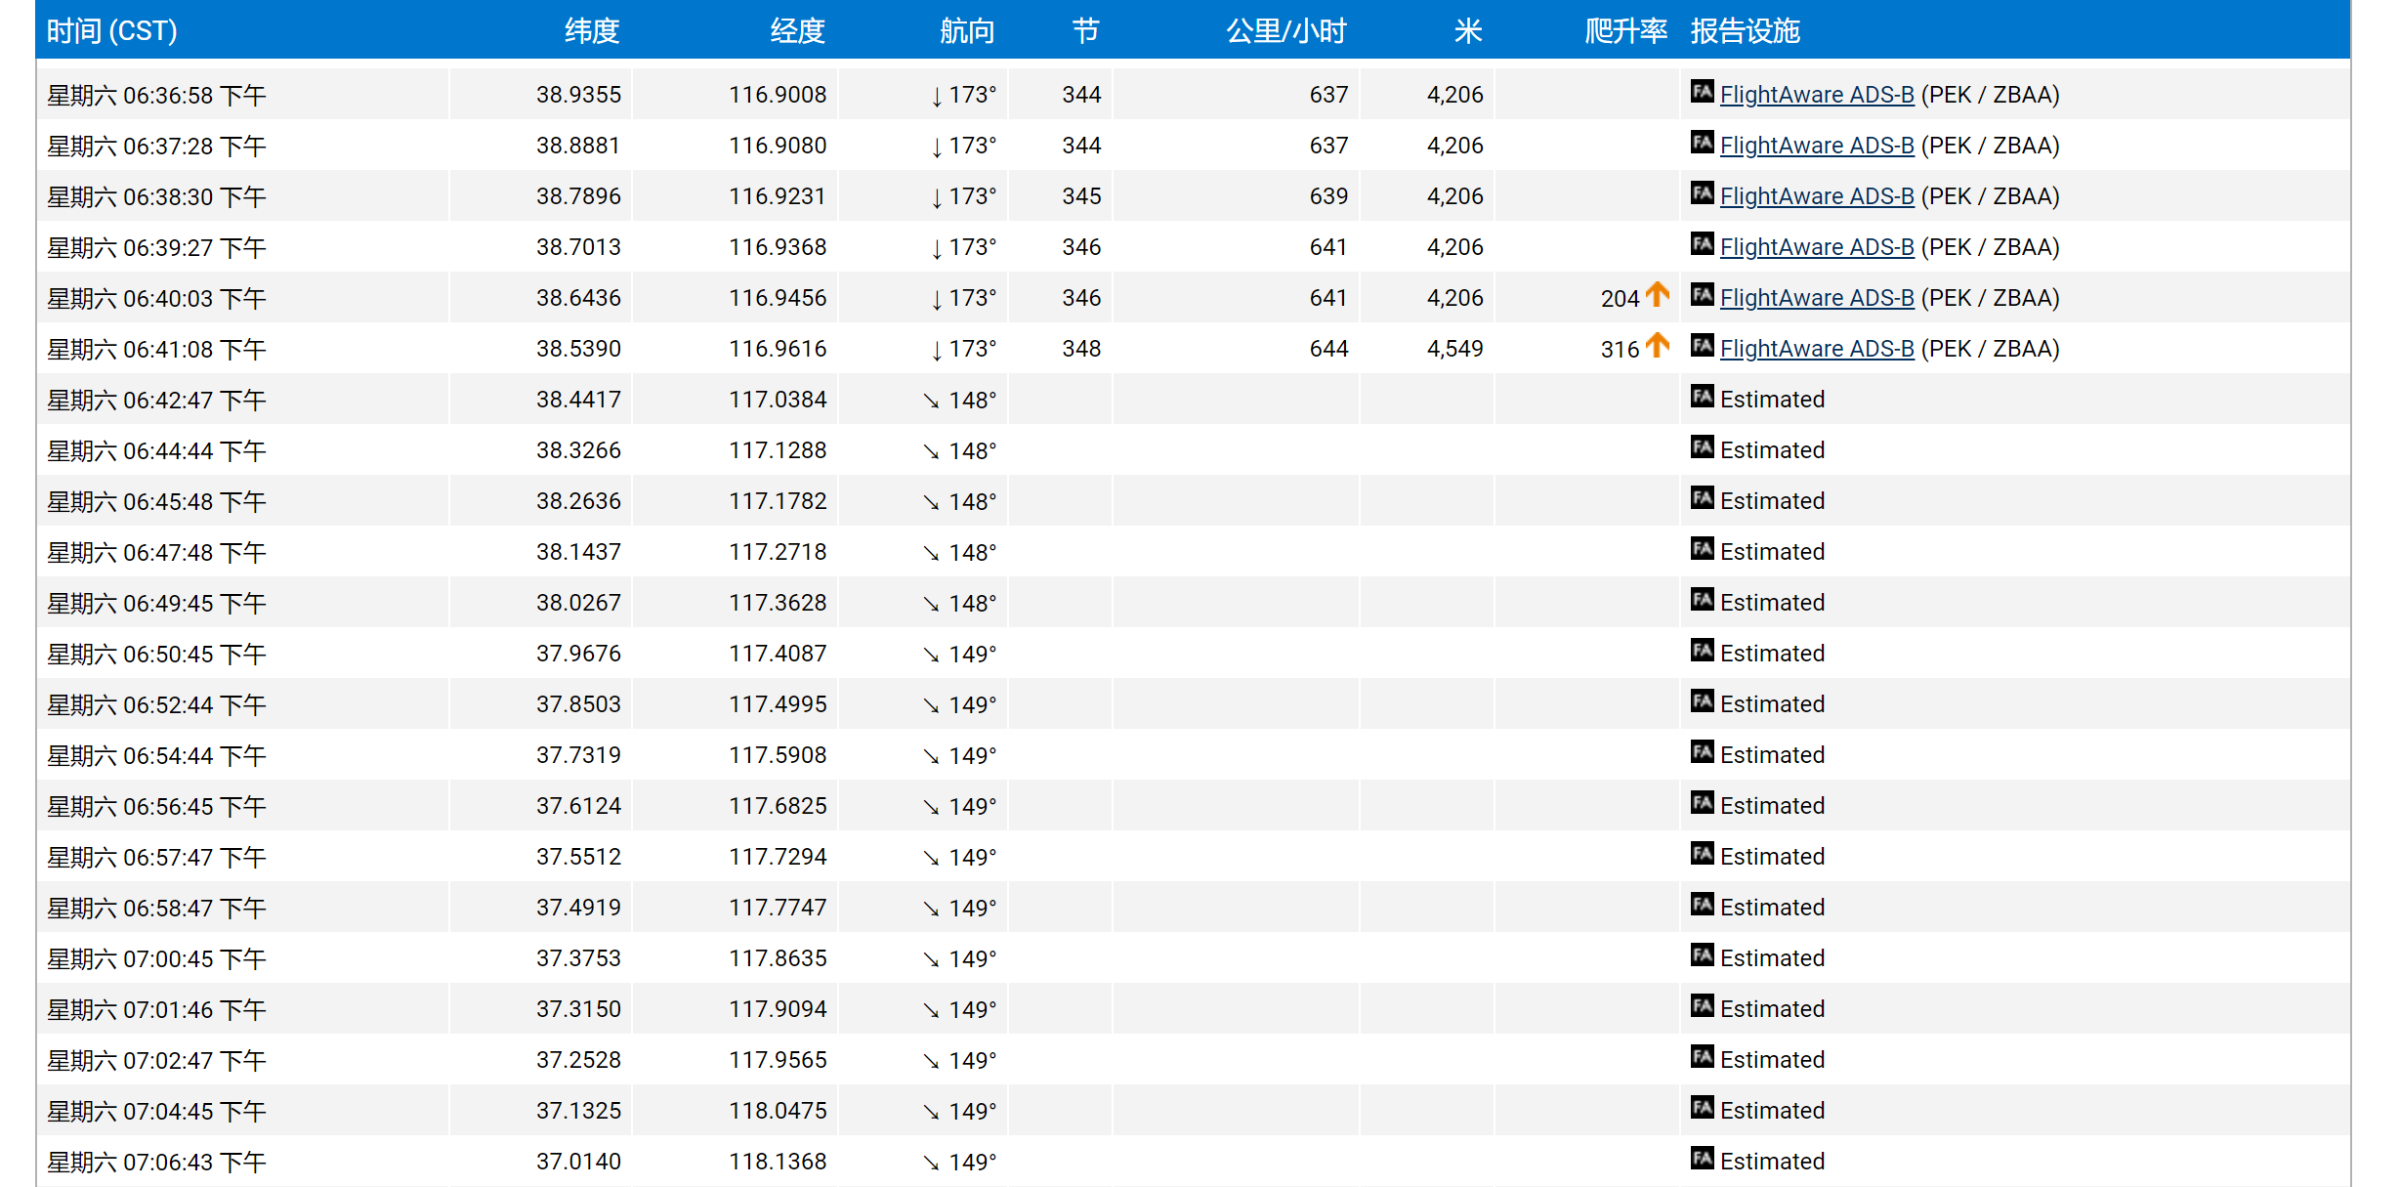Viewport: 2400px width, 1187px height.
Task: Click FA icon in 06:42:47 row
Action: [x=1703, y=397]
